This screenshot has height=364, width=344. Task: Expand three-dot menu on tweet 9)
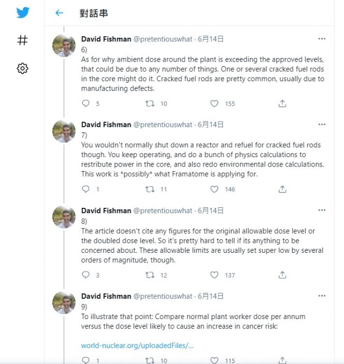pos(322,296)
